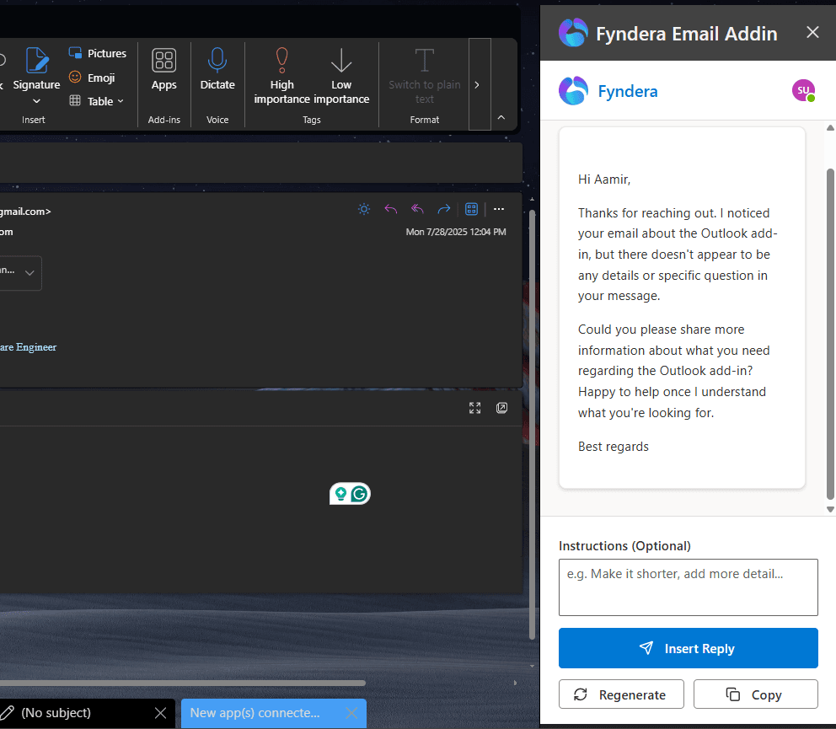Focus the Instructions (Optional) text box
Viewport: 836px width, 729px height.
689,587
